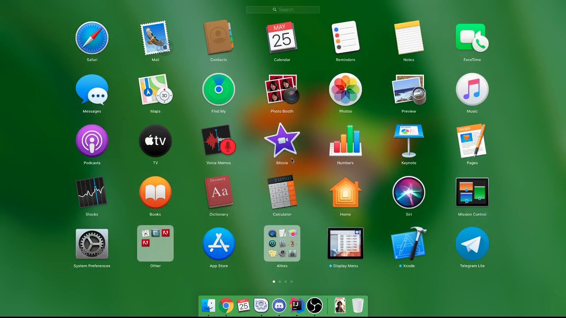Open Finder from the Dock
Viewport: 566px width, 318px height.
click(208, 306)
